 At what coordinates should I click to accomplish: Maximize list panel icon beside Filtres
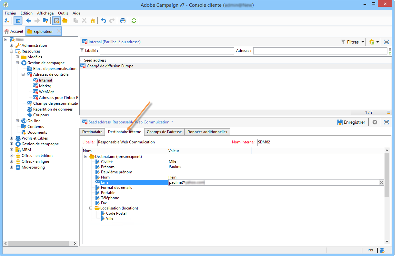(x=386, y=42)
